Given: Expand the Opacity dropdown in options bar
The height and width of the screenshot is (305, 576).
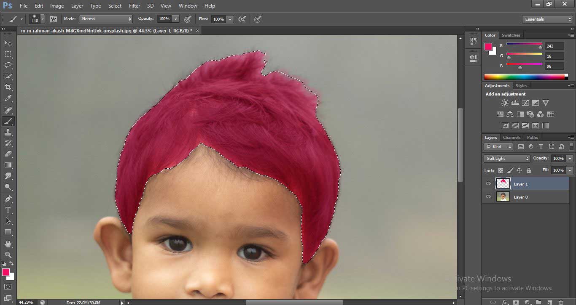Looking at the screenshot, I should tap(175, 19).
